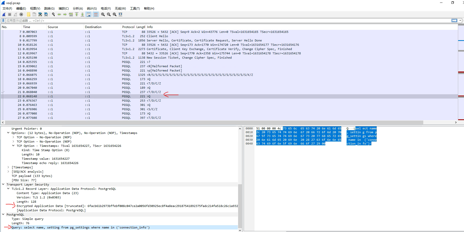Open the 工具(T) menu

click(135, 9)
